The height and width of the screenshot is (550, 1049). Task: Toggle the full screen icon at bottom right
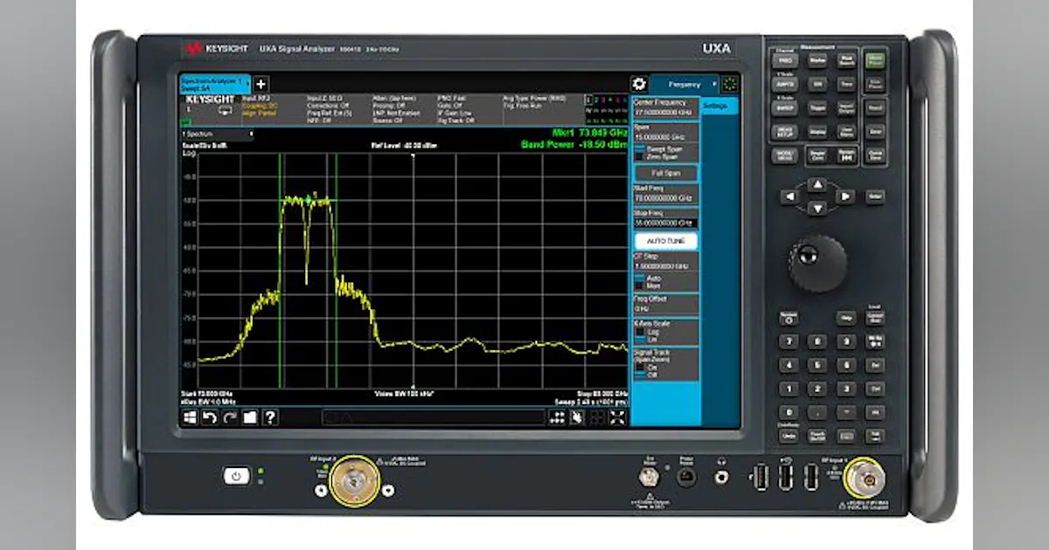point(617,417)
